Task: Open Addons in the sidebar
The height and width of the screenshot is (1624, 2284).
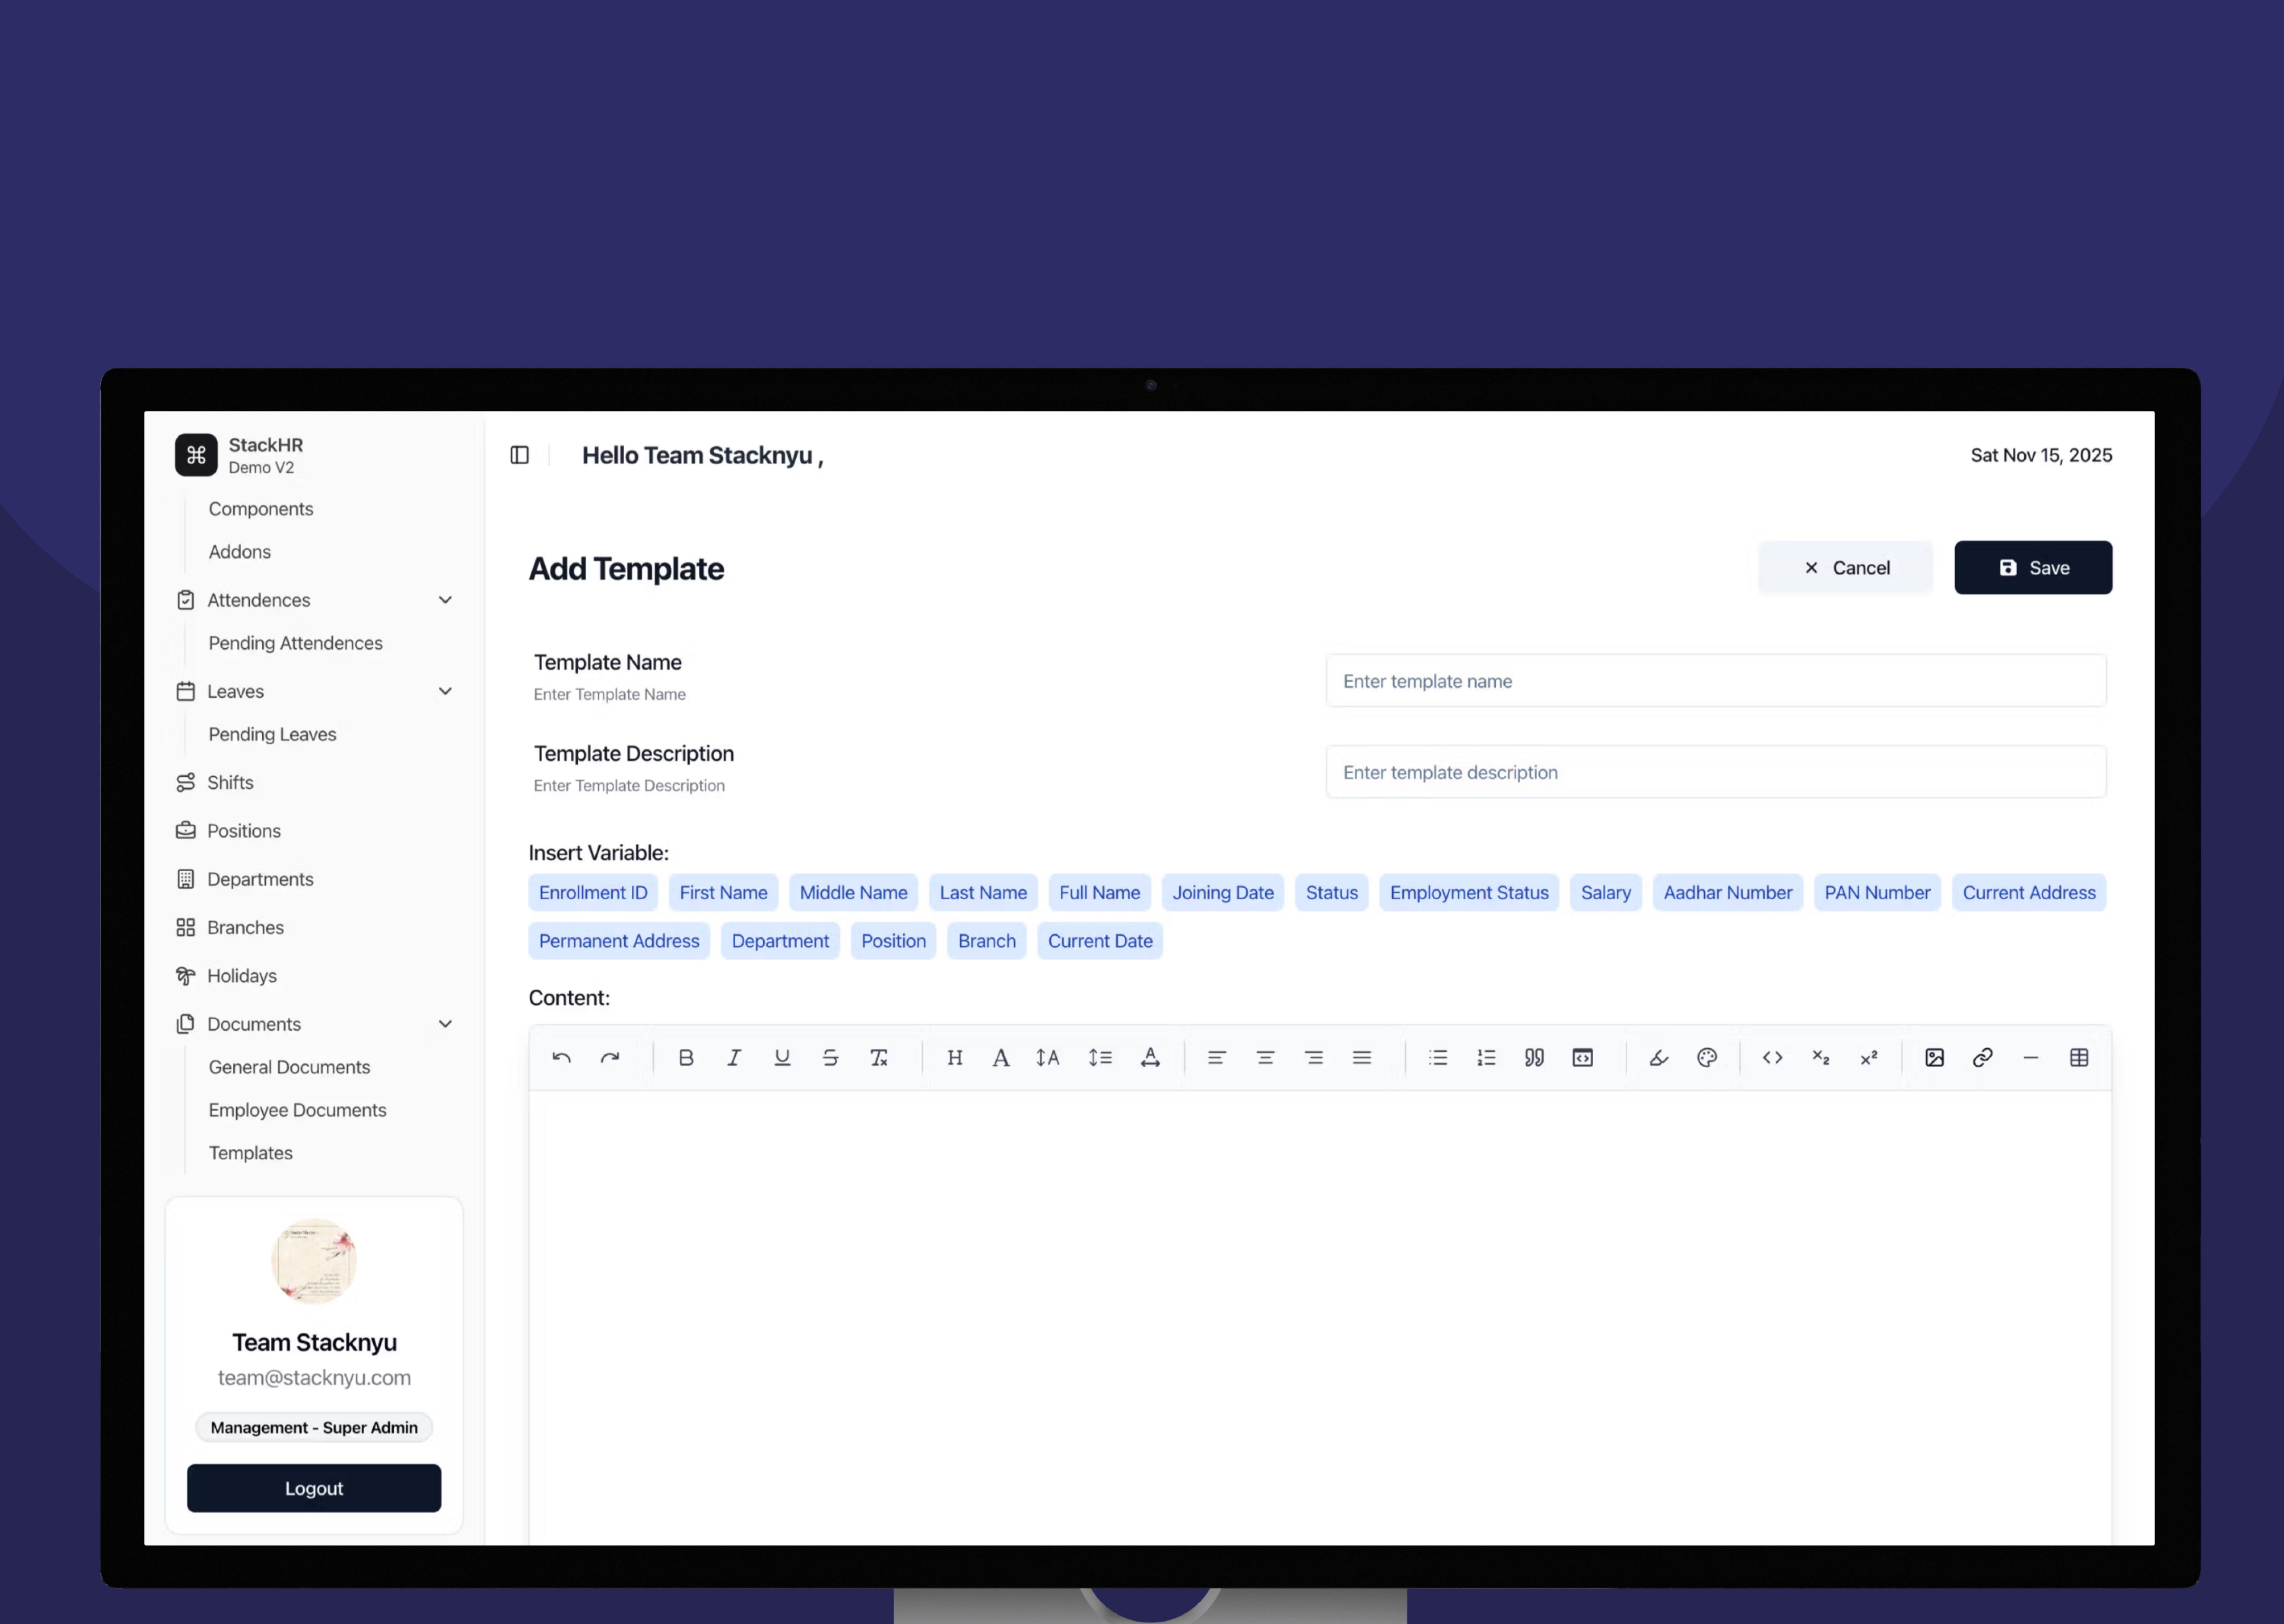Action: point(240,551)
